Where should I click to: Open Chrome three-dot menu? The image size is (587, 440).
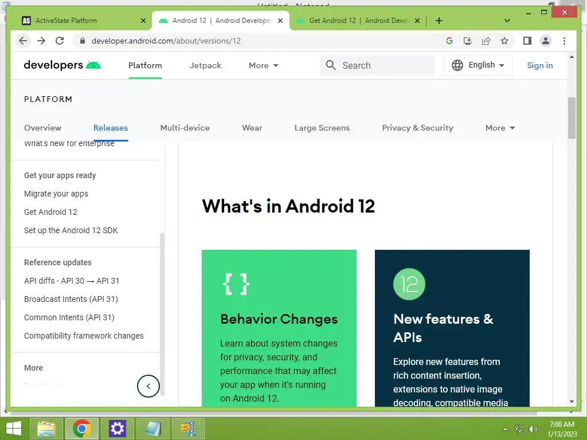[x=564, y=41]
